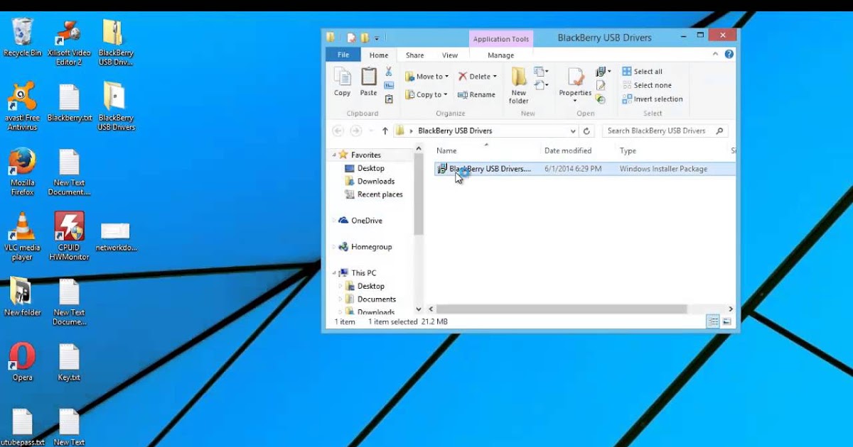Open the Open-with dropdown in Open group
Screen dimensions: 853x447
tap(603, 72)
